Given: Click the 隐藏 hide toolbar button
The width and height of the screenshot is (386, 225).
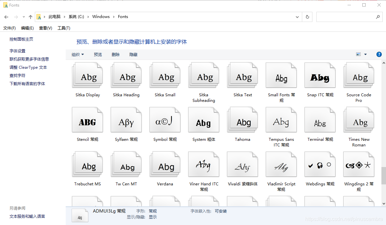Looking at the screenshot, I should [x=133, y=54].
